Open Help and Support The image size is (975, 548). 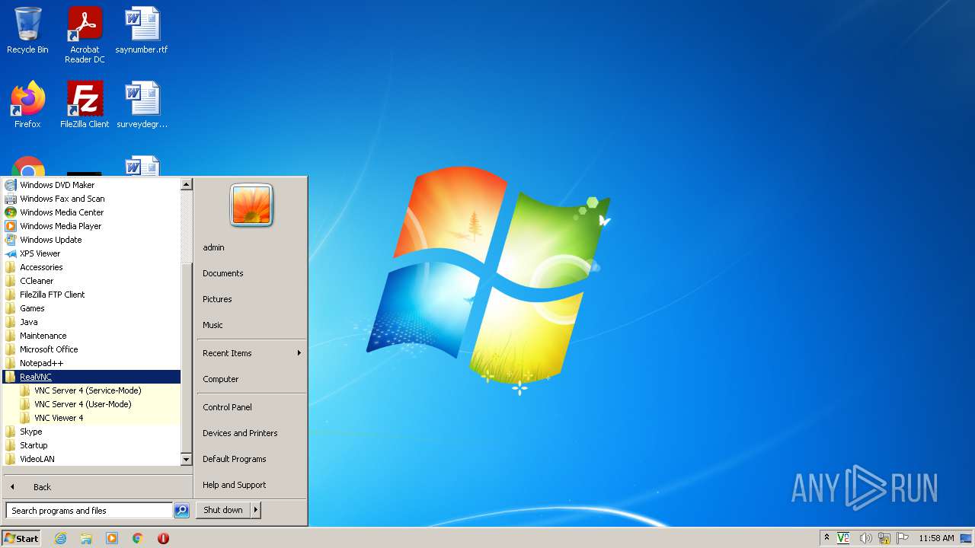(251, 485)
